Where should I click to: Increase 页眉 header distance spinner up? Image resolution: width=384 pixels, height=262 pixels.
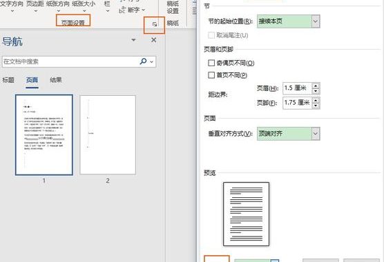click(316, 85)
